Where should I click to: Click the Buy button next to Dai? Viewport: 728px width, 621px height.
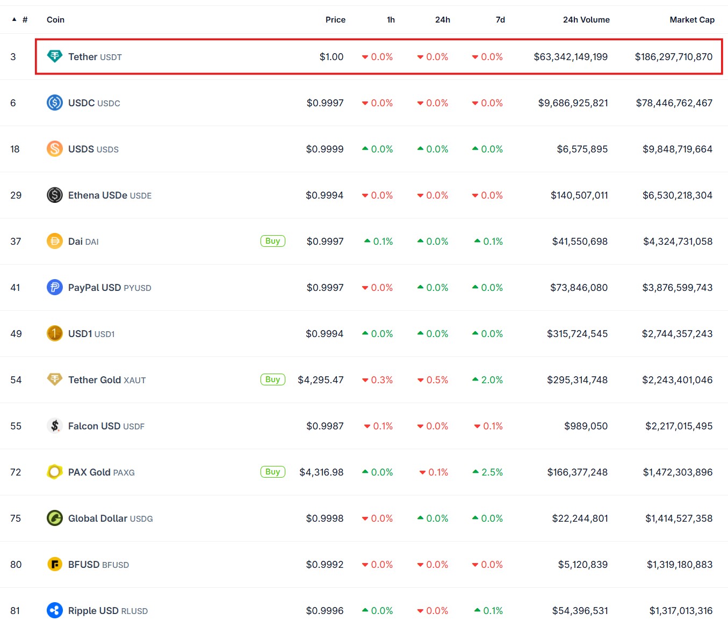point(272,241)
